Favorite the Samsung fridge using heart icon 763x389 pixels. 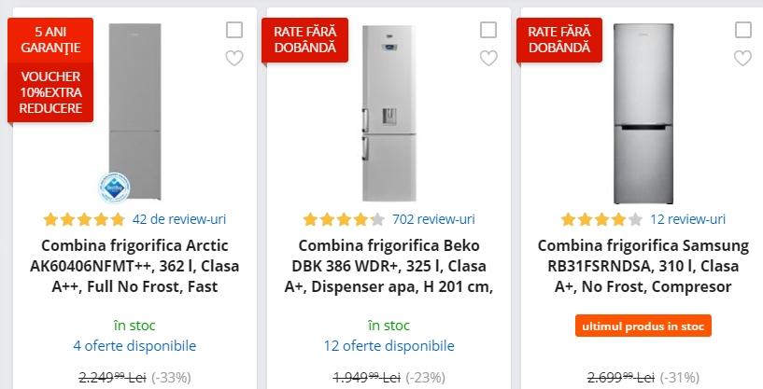click(x=742, y=59)
